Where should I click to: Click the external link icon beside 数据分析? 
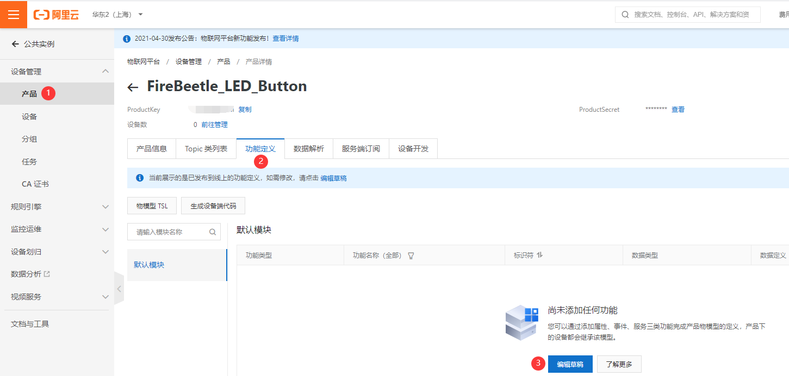pos(47,274)
